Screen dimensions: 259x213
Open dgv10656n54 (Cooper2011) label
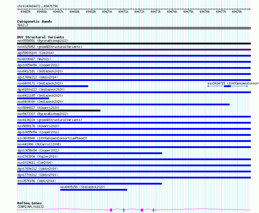click(x=38, y=150)
